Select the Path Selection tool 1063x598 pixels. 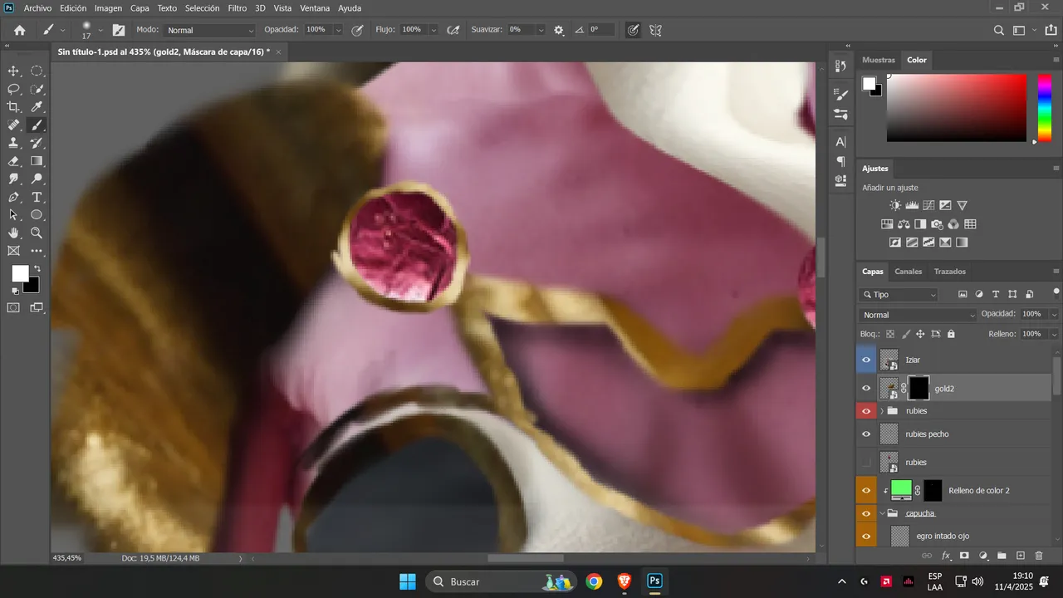point(13,215)
